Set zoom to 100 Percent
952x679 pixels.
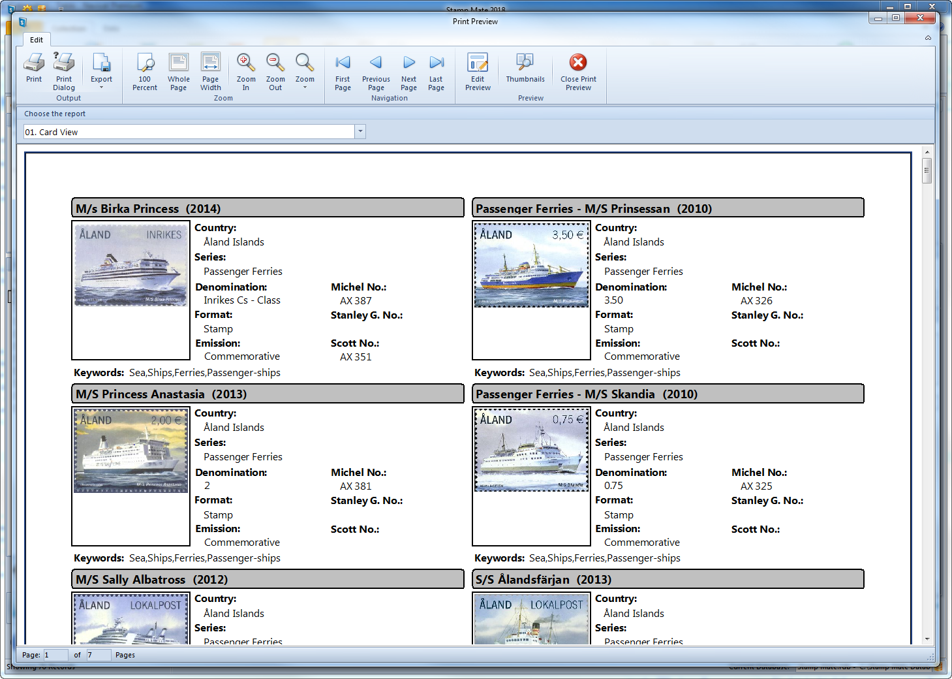point(145,71)
